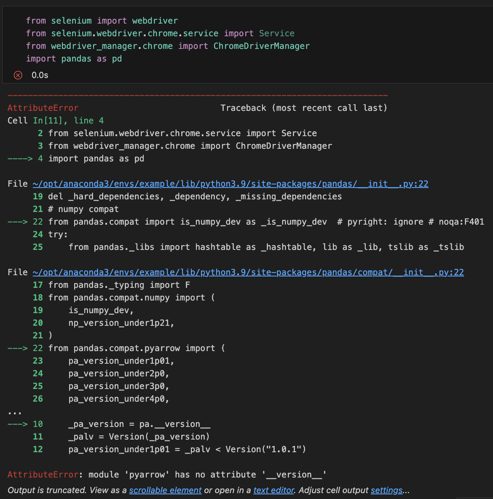493x499 pixels.
Task: Click the arrow marker pointing at line 10
Action: click(17, 424)
